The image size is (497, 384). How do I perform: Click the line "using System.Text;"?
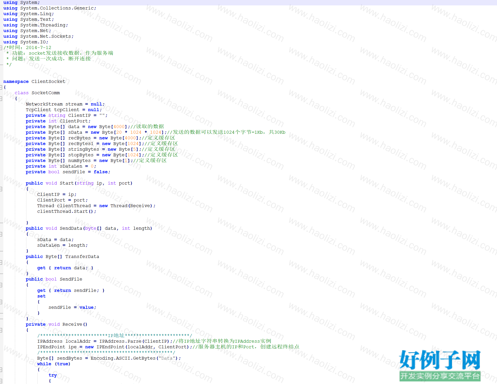(29, 20)
